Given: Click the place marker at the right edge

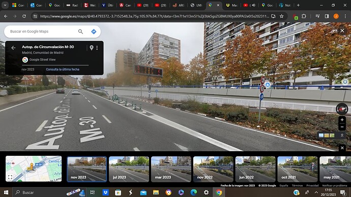Looking at the screenshot, I should pyautogui.click(x=345, y=82).
